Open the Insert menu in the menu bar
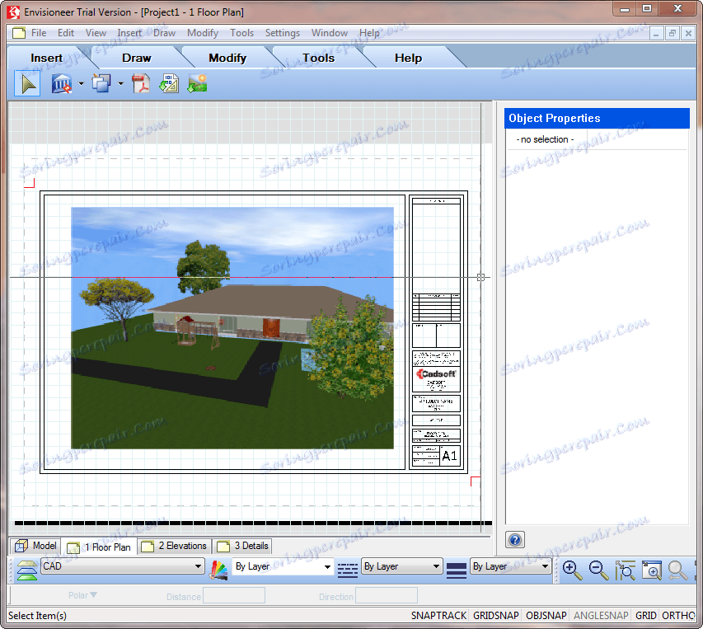 [x=129, y=33]
